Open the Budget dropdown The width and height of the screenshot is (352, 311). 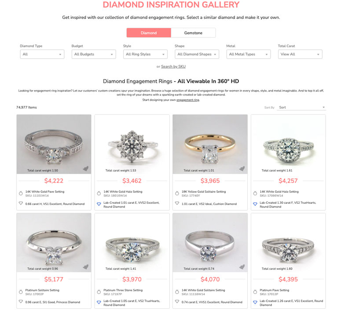(93, 54)
